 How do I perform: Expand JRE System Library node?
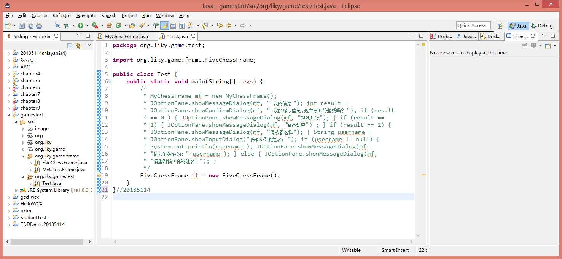16,190
